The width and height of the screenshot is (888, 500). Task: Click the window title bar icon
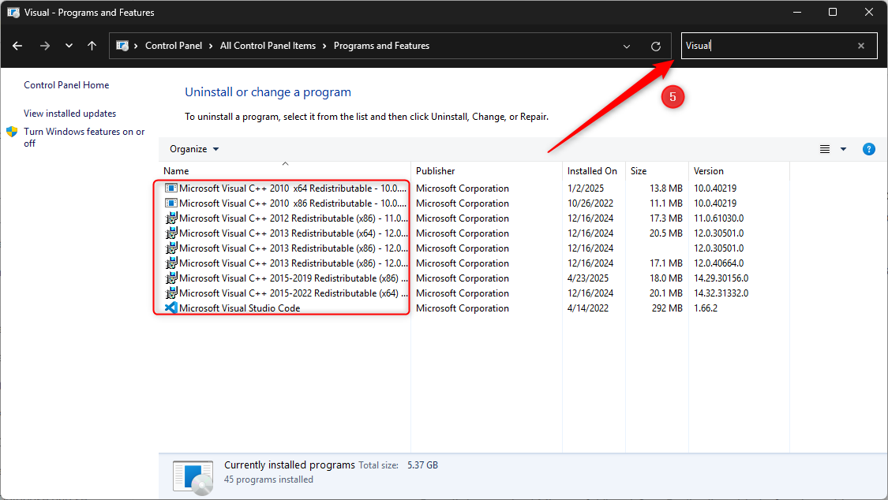pyautogui.click(x=13, y=13)
